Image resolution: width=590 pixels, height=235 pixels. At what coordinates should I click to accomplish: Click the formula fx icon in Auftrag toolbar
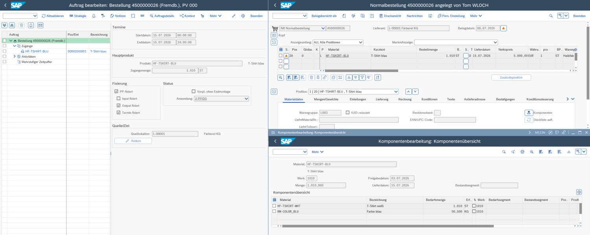click(x=103, y=16)
